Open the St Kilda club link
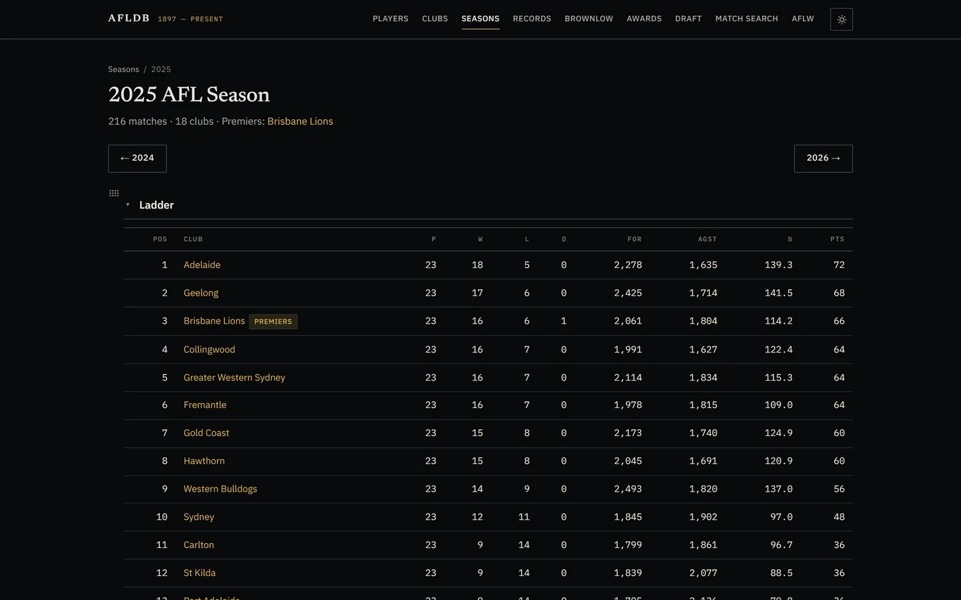This screenshot has height=600, width=961. point(200,573)
